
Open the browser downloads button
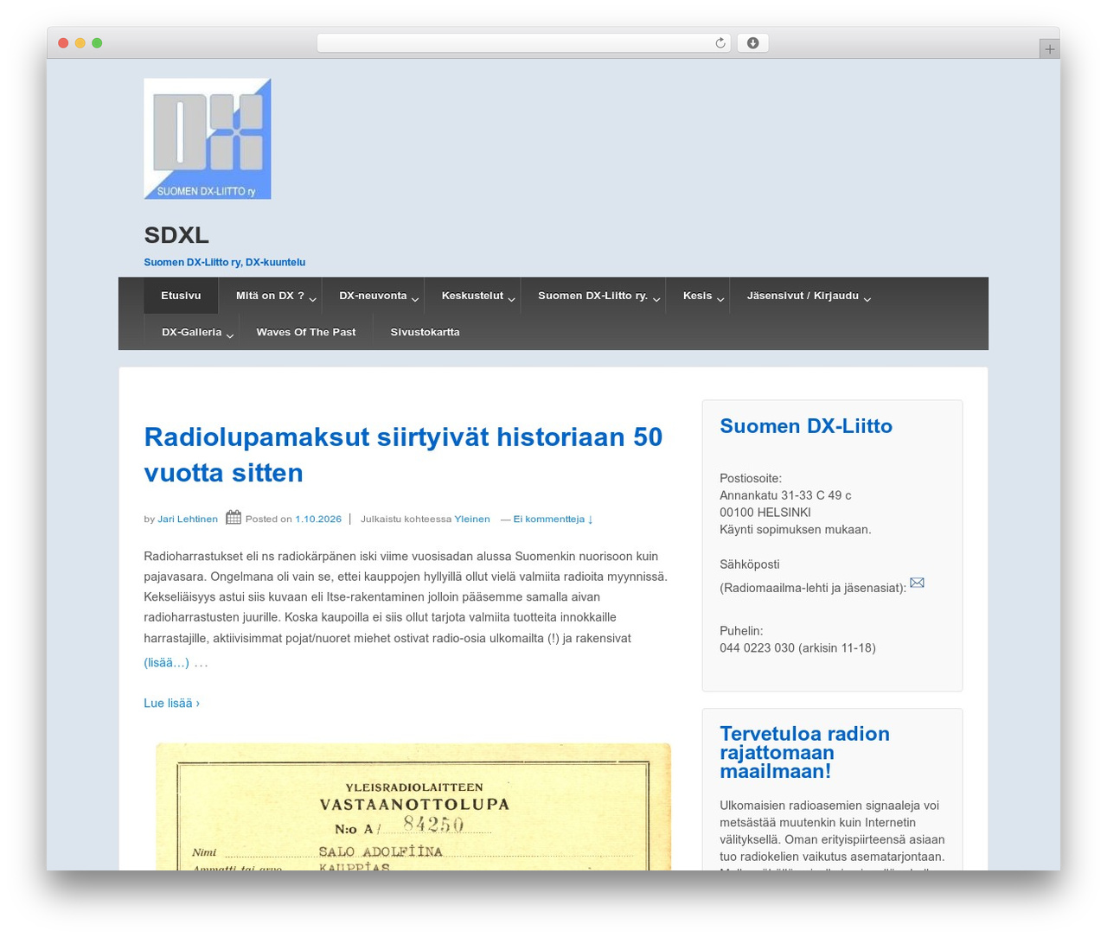coord(752,43)
